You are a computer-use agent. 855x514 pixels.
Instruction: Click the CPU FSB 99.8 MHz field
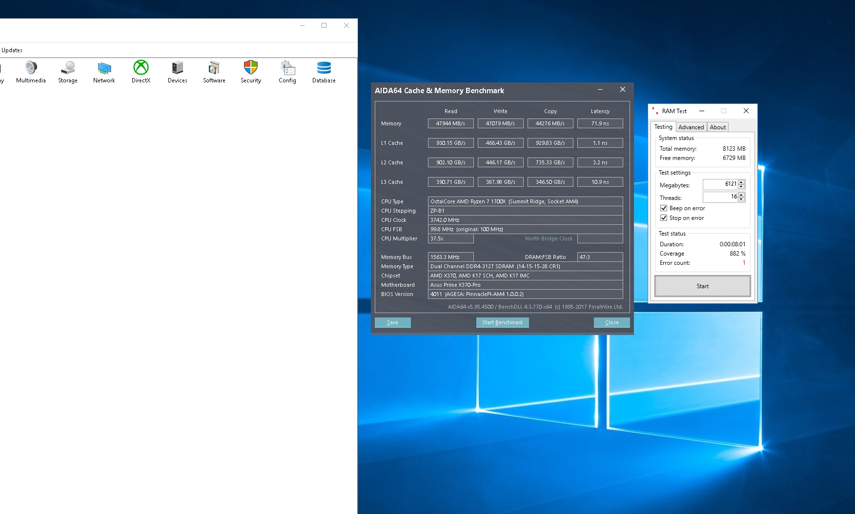[x=526, y=229]
